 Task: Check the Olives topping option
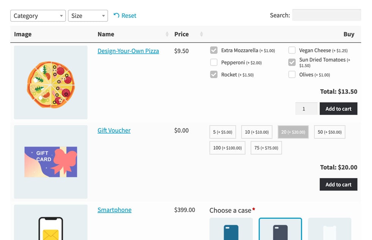[292, 74]
